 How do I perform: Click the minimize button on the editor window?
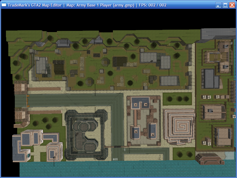point(218,5)
